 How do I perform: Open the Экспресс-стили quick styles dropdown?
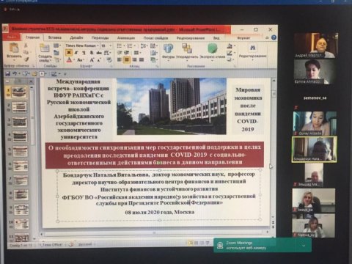tap(212, 51)
